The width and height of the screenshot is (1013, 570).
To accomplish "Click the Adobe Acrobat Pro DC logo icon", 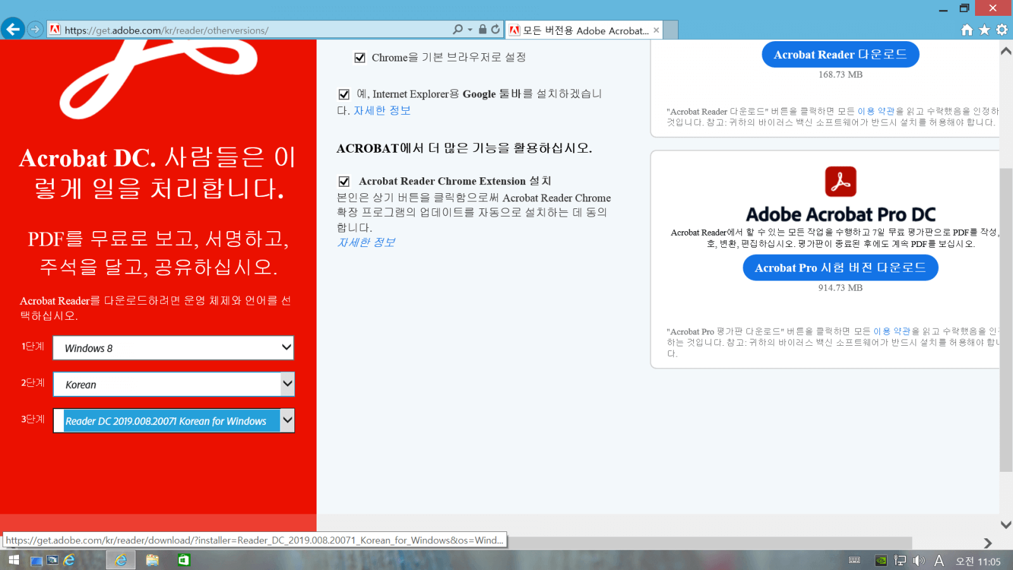I will [840, 182].
